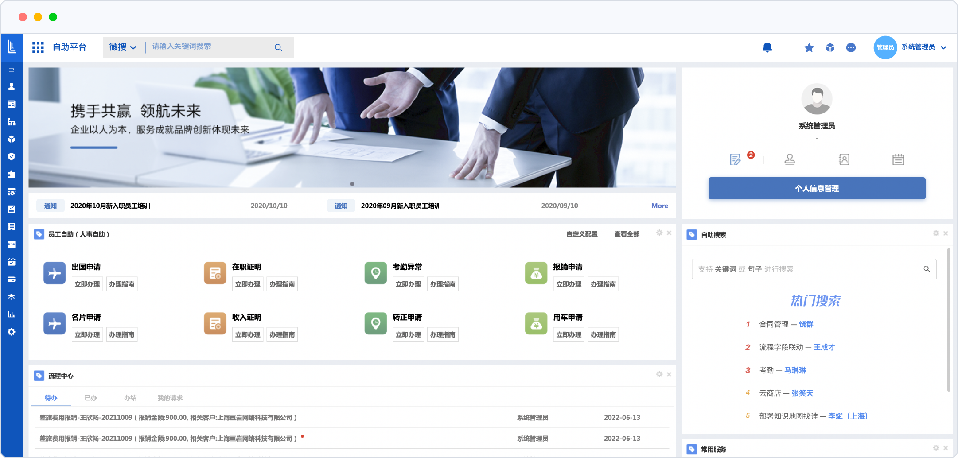Click the banner carousel indicator dot
Image resolution: width=958 pixels, height=458 pixels.
click(352, 184)
